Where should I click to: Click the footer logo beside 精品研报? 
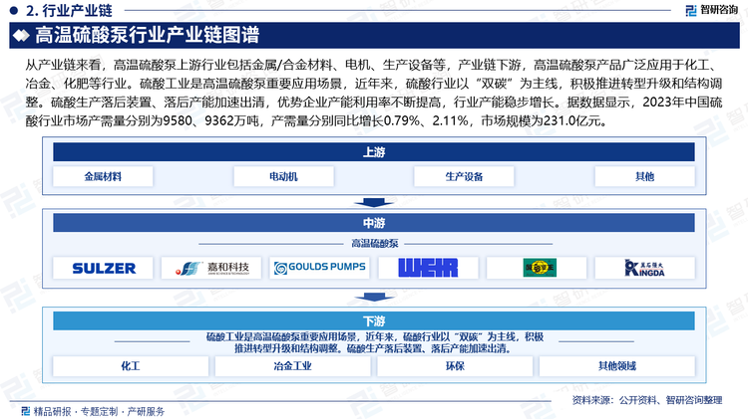[x=26, y=411]
